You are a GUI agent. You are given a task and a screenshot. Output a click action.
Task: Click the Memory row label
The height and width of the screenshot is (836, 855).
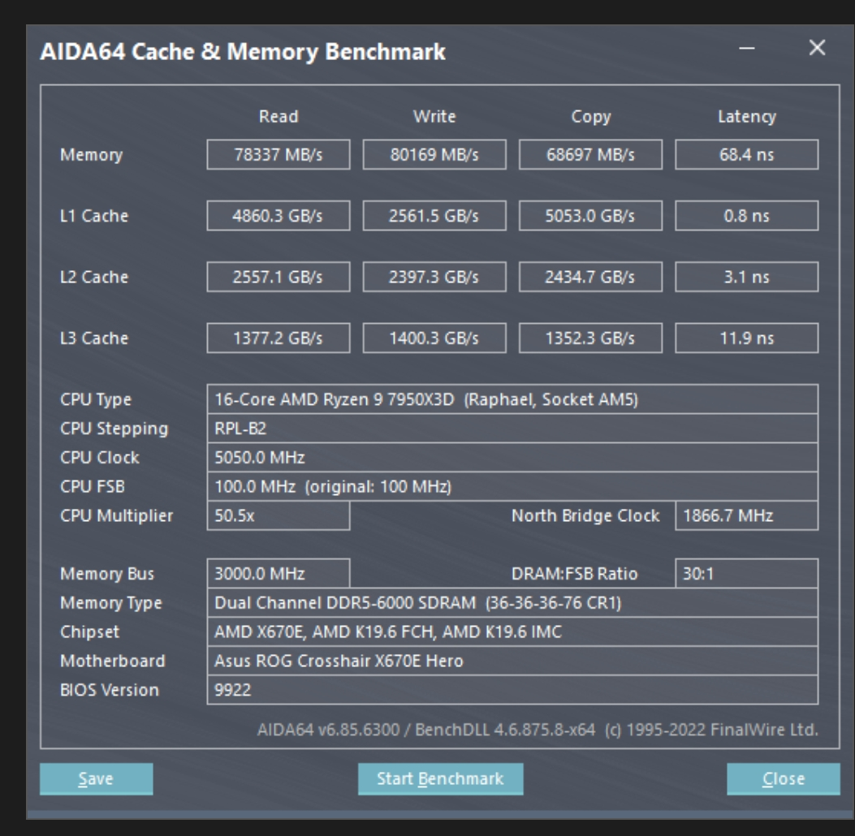[x=91, y=155]
